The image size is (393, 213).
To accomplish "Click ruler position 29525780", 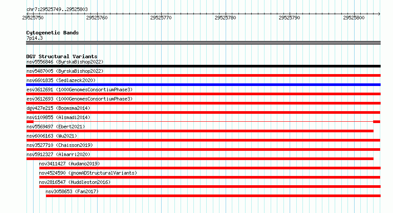I will 225,18.
